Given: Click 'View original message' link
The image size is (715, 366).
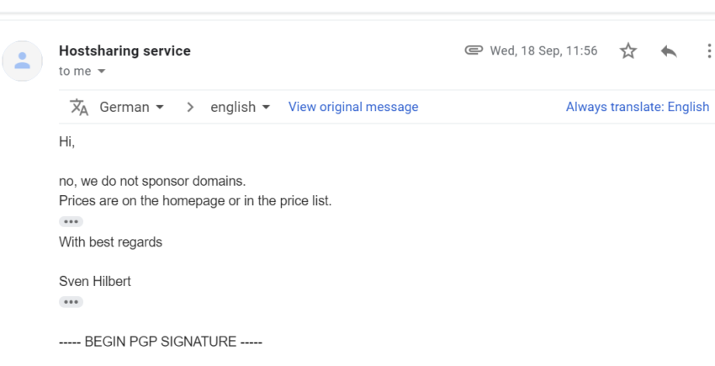Looking at the screenshot, I should 353,107.
